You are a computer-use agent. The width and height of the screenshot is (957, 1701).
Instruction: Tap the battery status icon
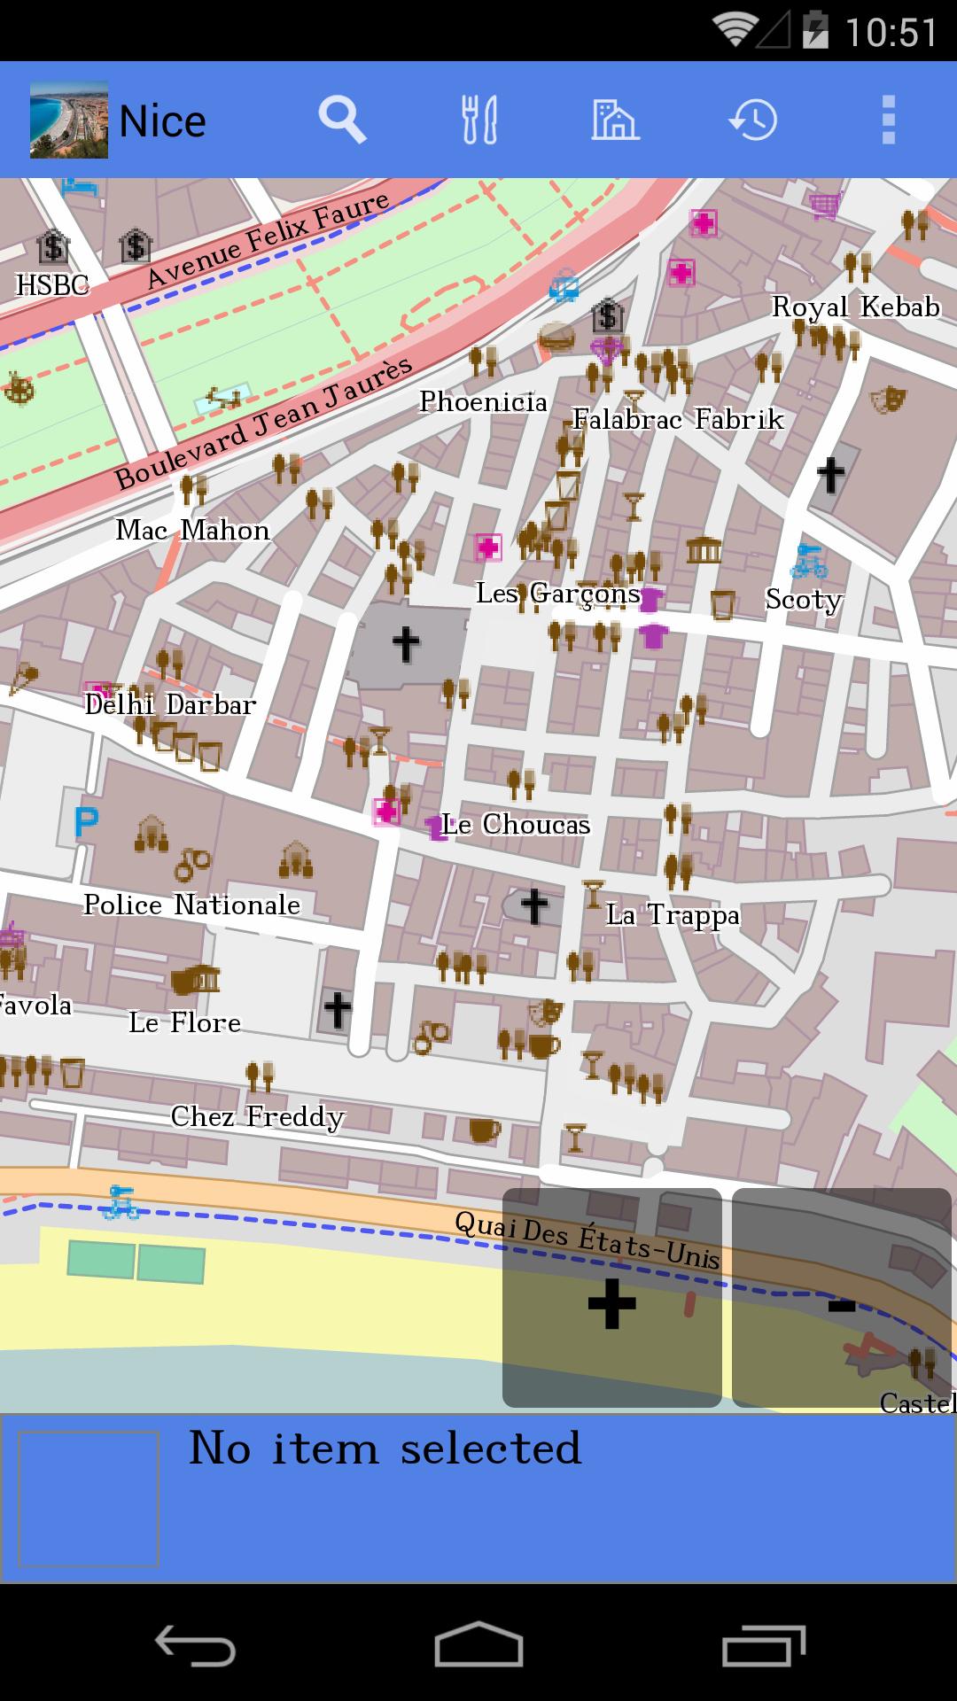(x=815, y=31)
